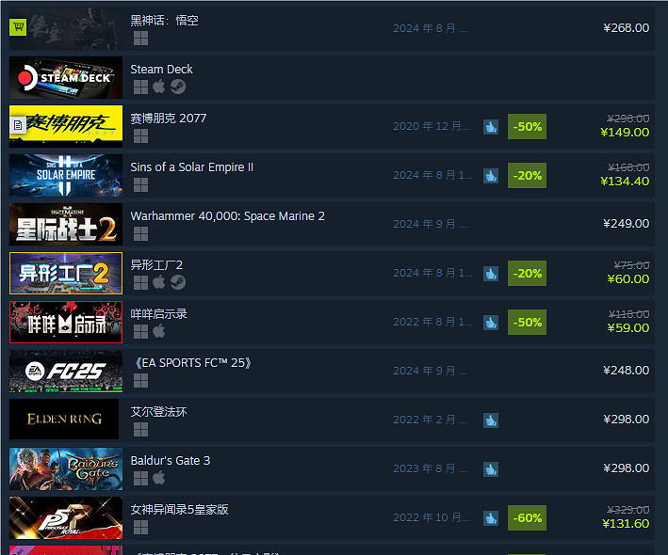This screenshot has width=668, height=555.
Task: Open the Elden Ring capsule image
Action: pyautogui.click(x=64, y=420)
